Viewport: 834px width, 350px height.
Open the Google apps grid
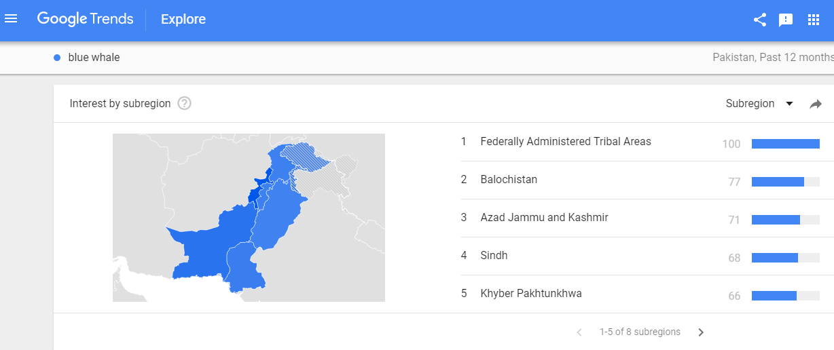[814, 20]
